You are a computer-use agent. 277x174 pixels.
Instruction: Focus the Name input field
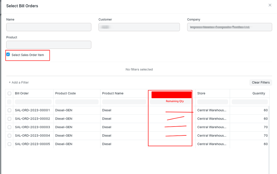point(49,27)
